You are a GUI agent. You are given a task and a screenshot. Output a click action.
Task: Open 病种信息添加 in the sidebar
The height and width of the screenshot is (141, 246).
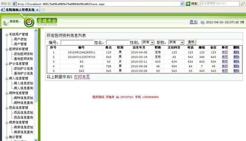click(23, 98)
